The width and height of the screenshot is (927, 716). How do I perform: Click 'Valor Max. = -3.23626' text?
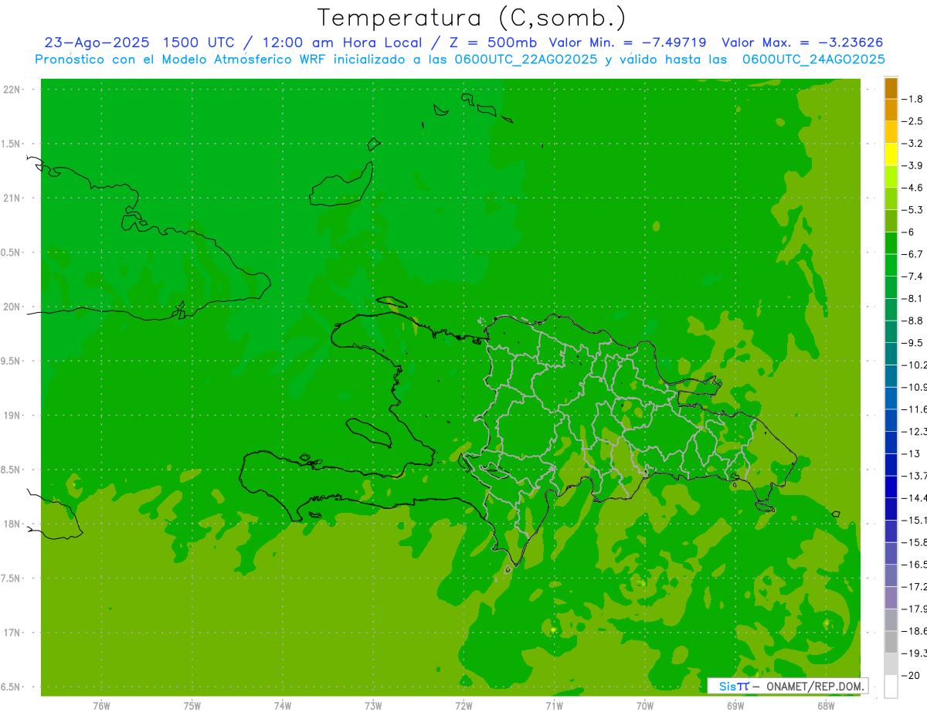[x=802, y=42]
